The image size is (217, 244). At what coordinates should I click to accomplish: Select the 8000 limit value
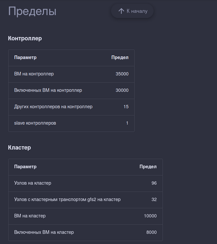(x=152, y=233)
